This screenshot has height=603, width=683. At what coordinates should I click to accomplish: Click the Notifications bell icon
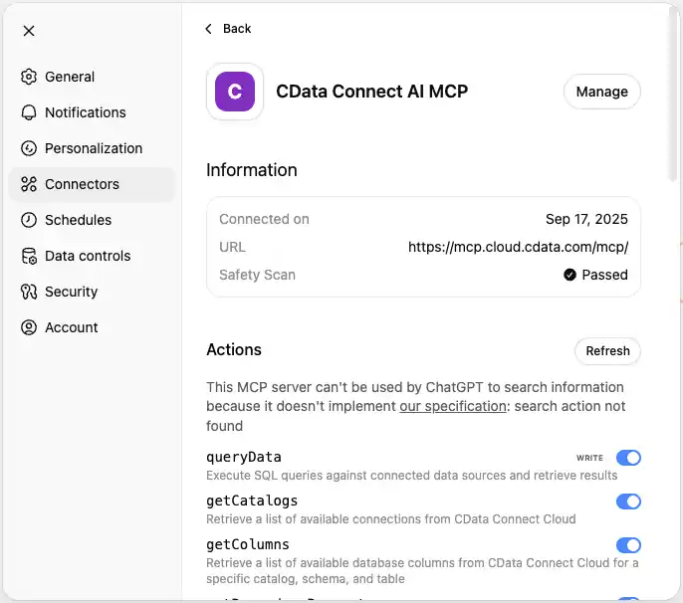point(29,112)
